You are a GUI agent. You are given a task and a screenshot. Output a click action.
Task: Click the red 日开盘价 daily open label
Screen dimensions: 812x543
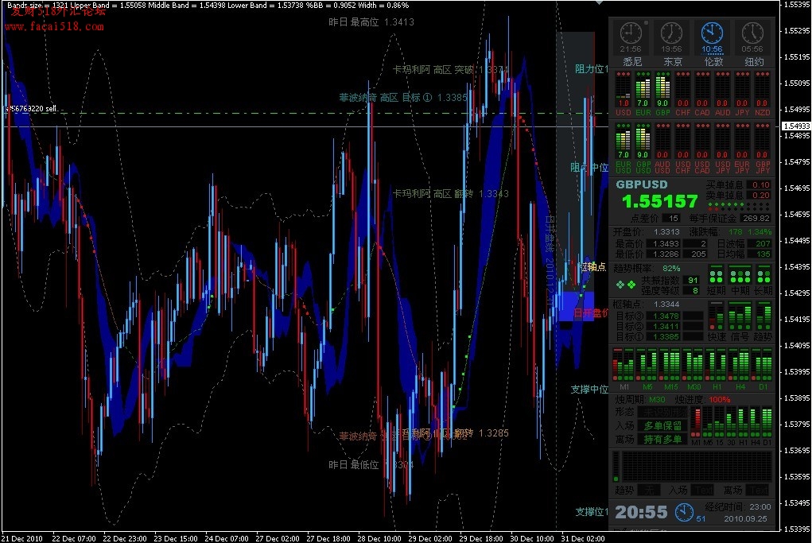pos(590,313)
